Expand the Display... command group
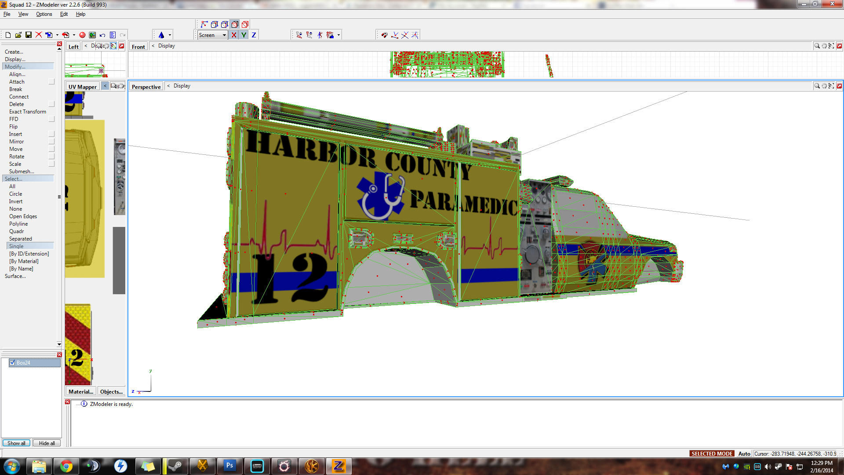844x475 pixels. tap(15, 59)
